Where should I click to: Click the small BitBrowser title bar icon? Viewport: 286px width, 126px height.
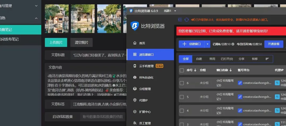tap(131, 11)
